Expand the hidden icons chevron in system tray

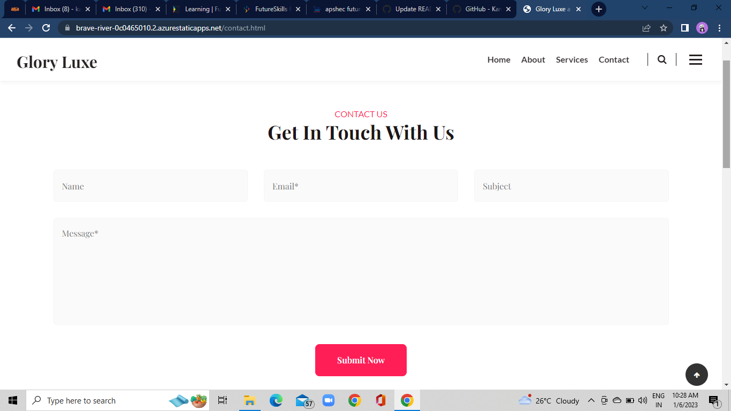[591, 400]
